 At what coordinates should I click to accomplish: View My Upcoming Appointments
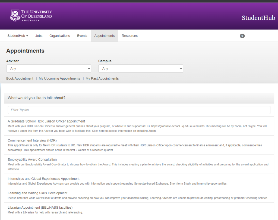point(59,78)
